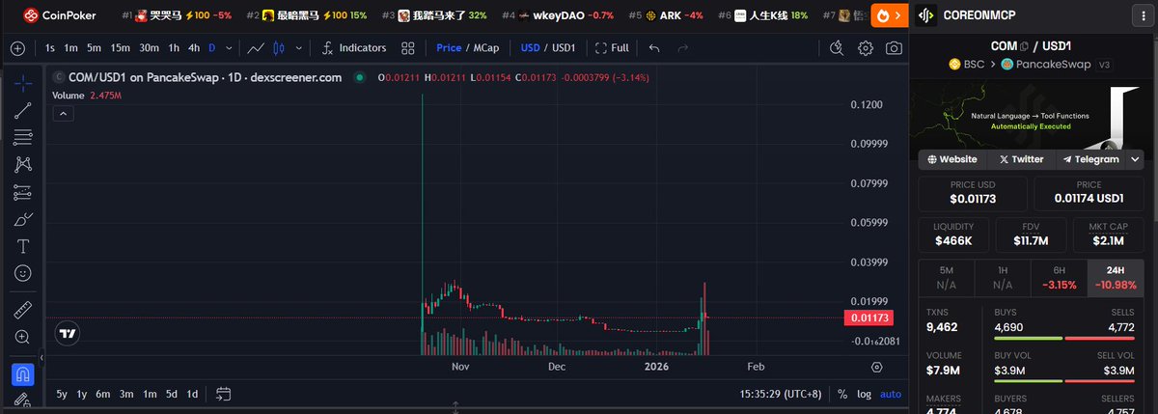The height and width of the screenshot is (414, 1158).
Task: Set the 1h timeframe
Action: click(174, 48)
